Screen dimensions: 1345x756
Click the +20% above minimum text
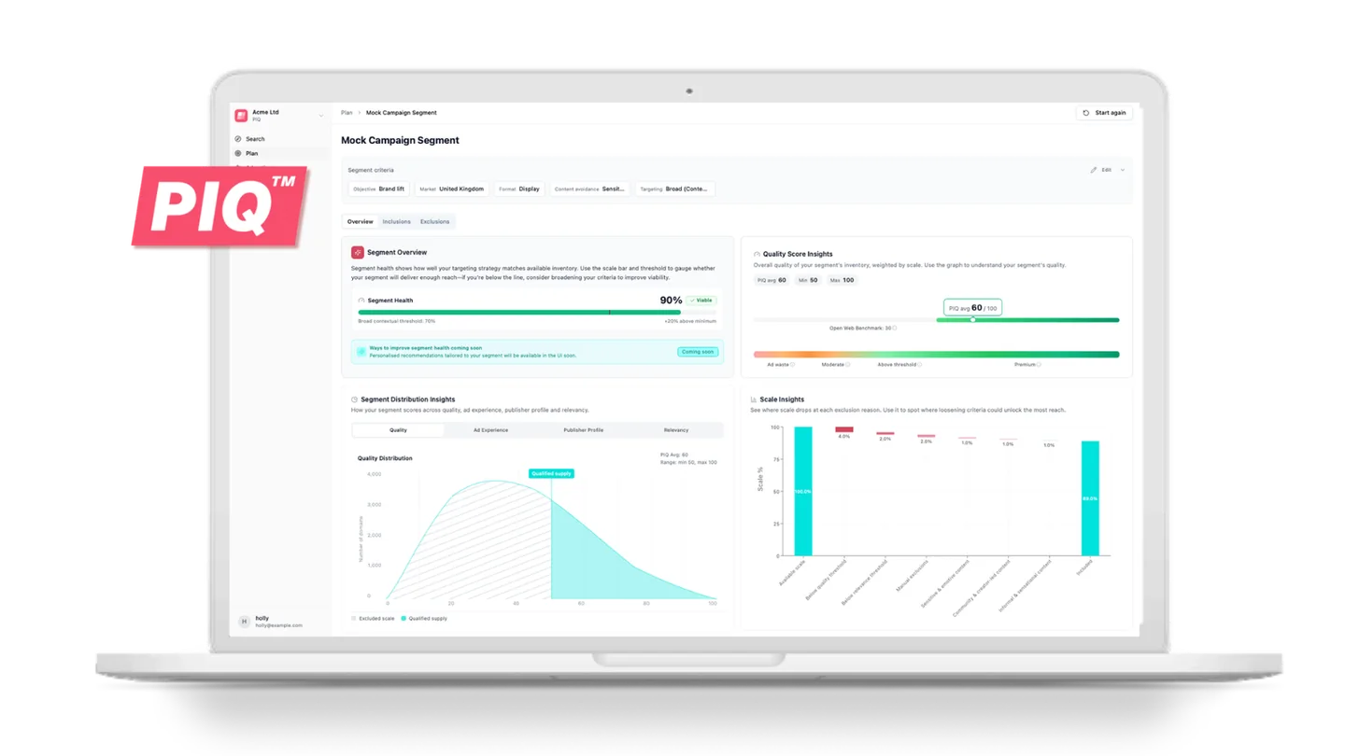coord(690,321)
